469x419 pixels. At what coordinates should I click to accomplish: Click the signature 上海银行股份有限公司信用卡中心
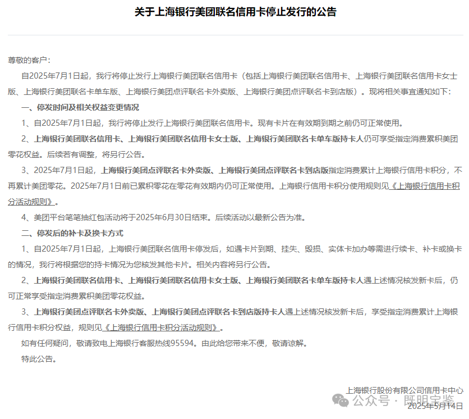pyautogui.click(x=404, y=390)
